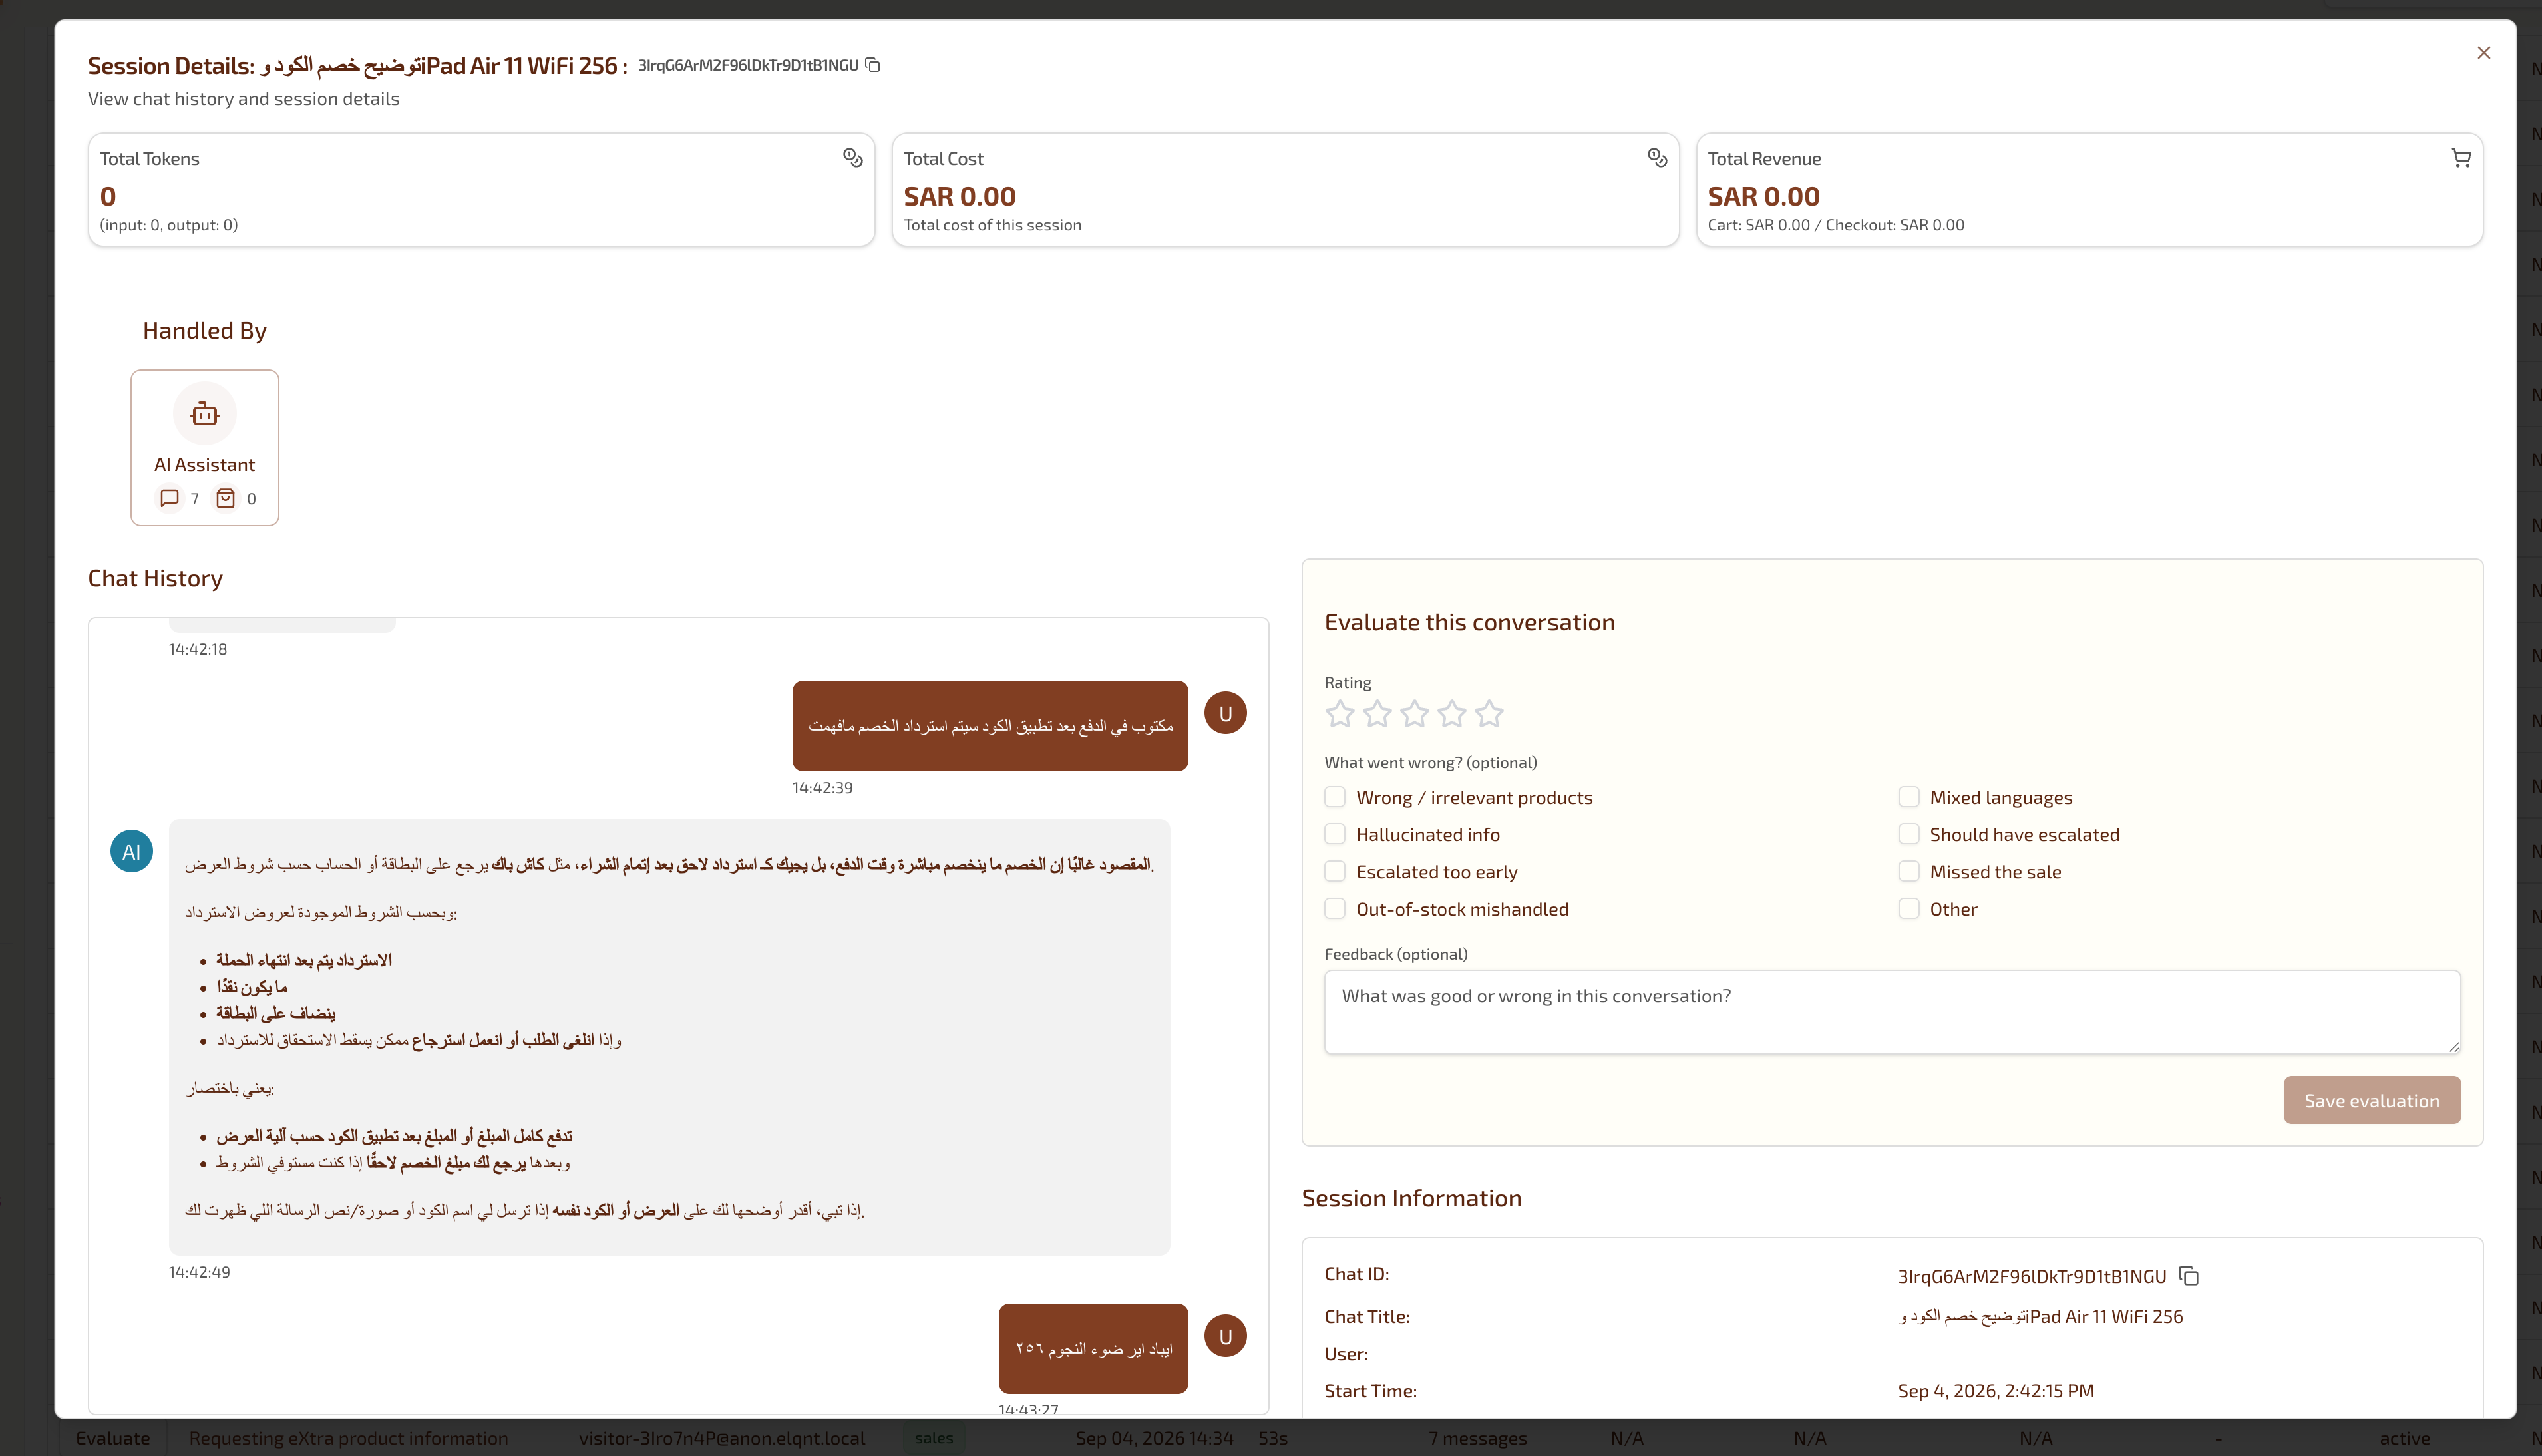This screenshot has width=2542, height=1456.
Task: Rate the conversation one star
Action: pos(1340,714)
